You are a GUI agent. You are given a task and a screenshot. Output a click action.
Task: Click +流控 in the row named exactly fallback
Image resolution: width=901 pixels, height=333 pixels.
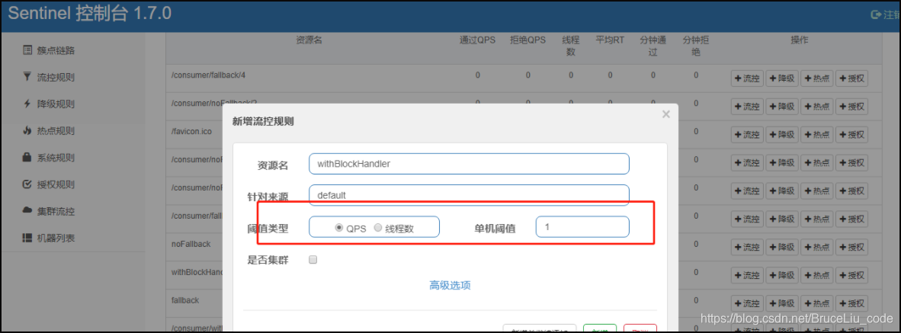coord(748,304)
